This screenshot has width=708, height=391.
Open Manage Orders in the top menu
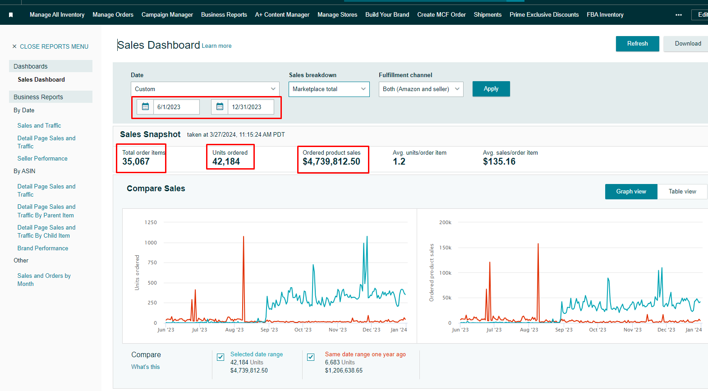[x=113, y=15]
